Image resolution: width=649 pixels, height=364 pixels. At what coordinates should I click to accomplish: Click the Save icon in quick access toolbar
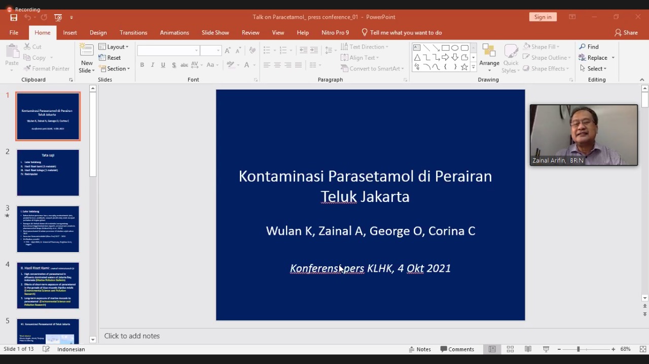(x=14, y=17)
